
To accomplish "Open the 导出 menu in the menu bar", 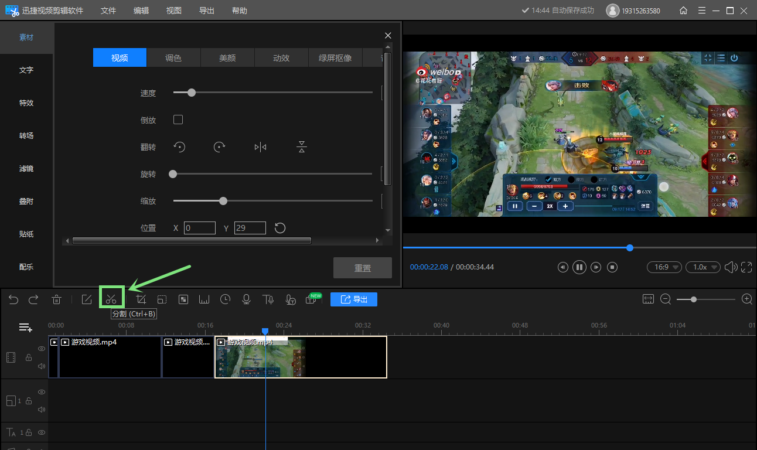I will pos(207,11).
